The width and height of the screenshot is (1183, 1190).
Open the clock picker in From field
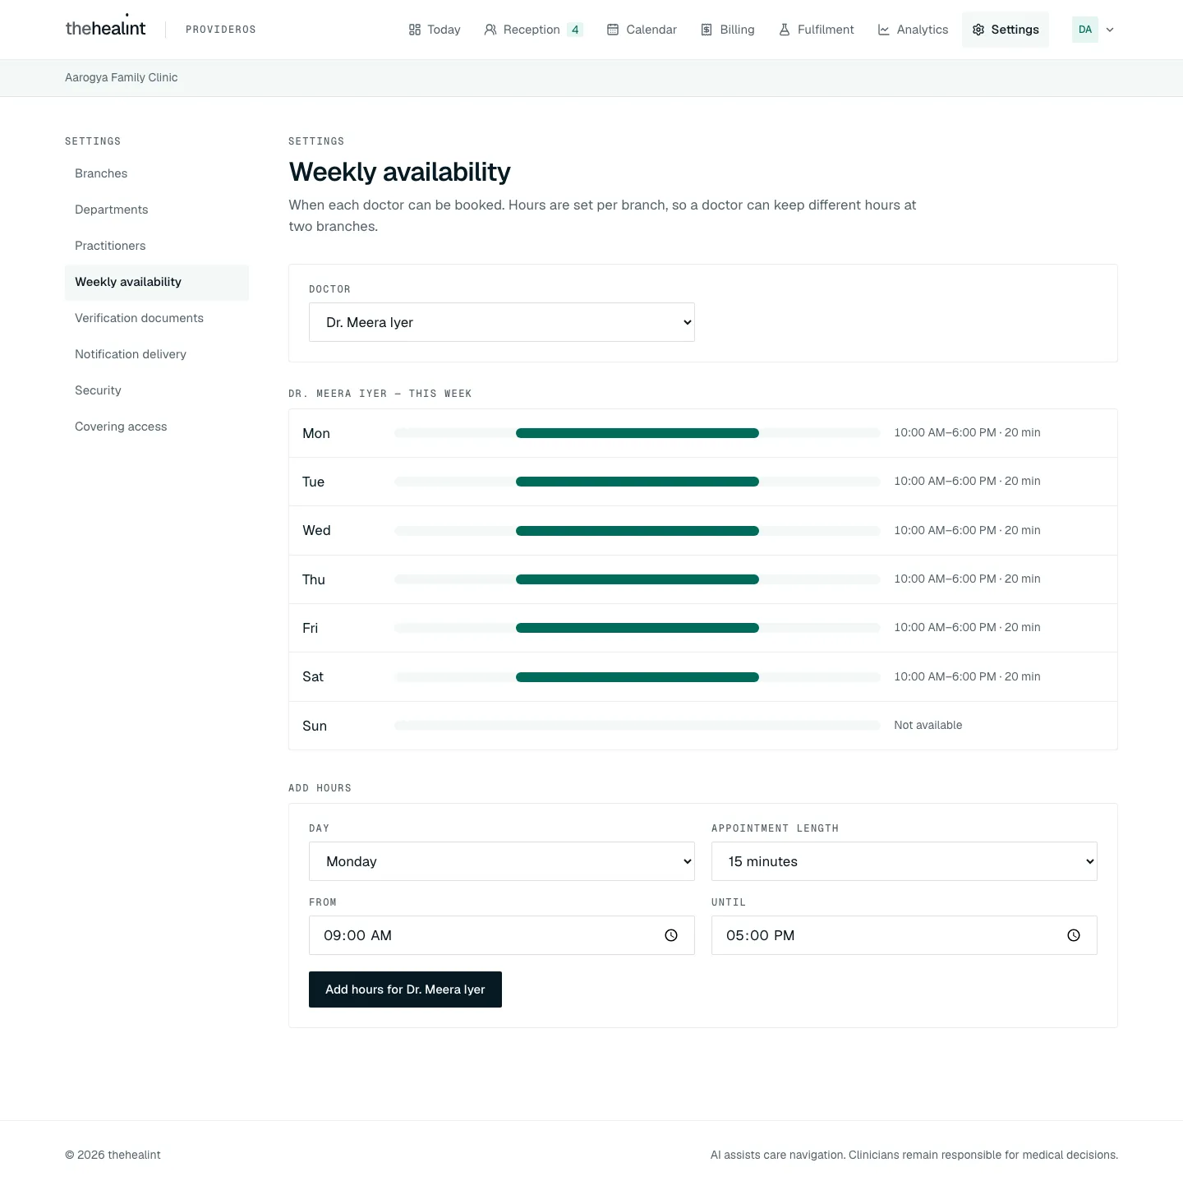point(671,935)
